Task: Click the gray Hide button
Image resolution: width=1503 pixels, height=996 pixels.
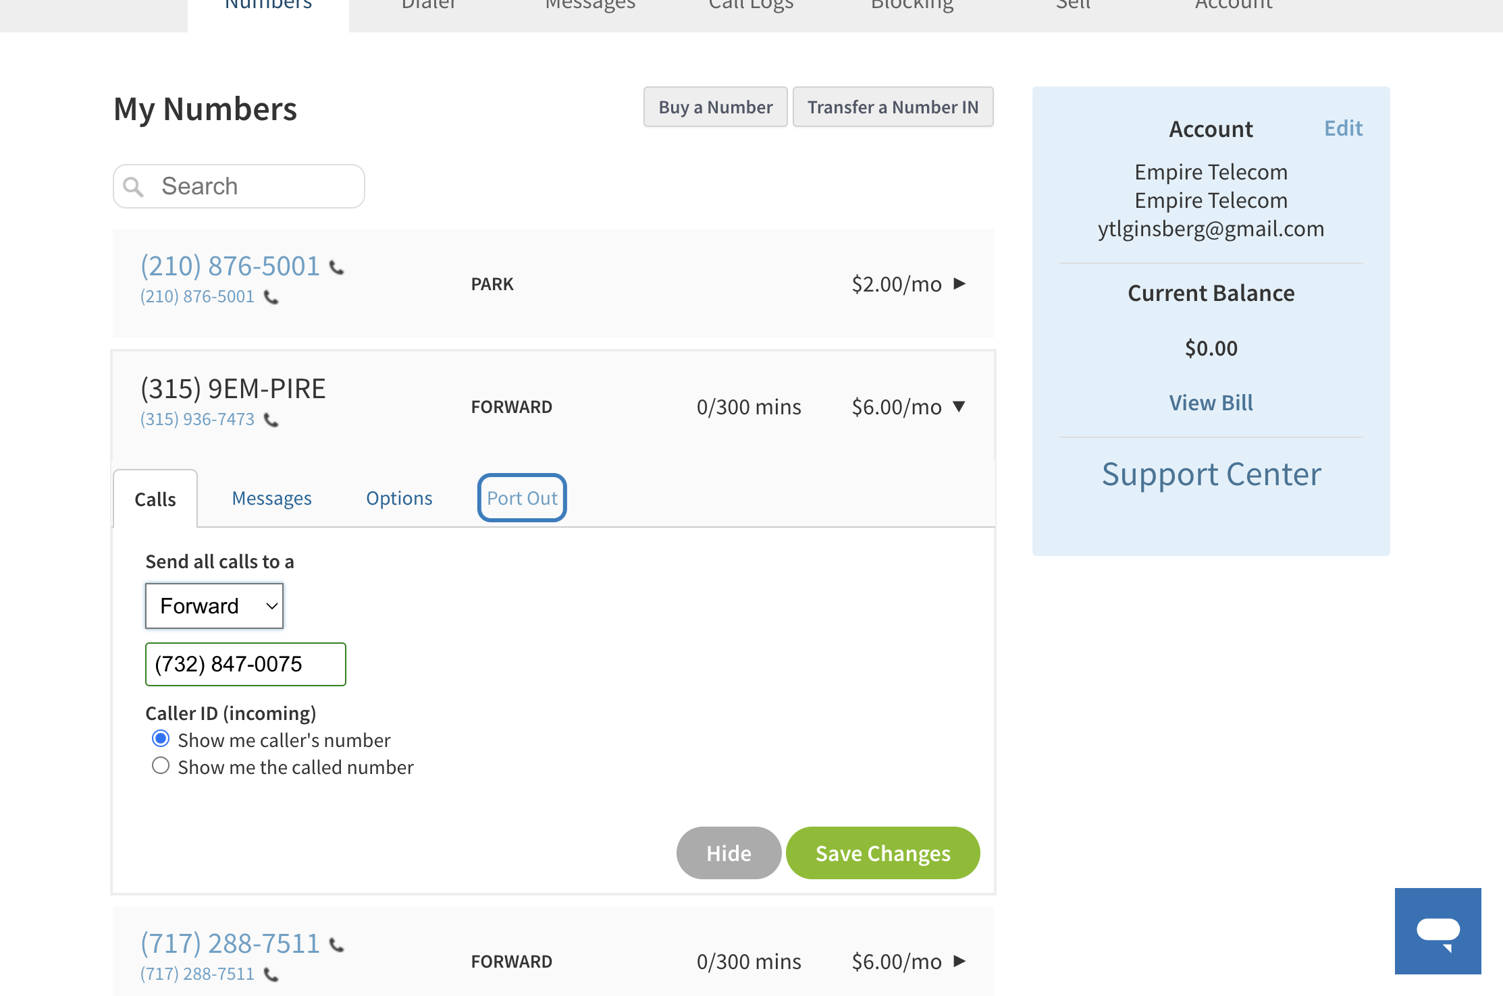Action: [729, 853]
